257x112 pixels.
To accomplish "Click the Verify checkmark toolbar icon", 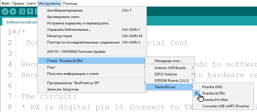I will click(5, 11).
